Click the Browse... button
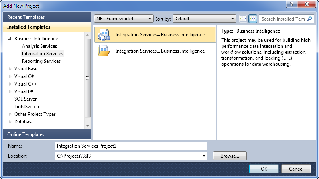319x179 pixels. [230, 156]
